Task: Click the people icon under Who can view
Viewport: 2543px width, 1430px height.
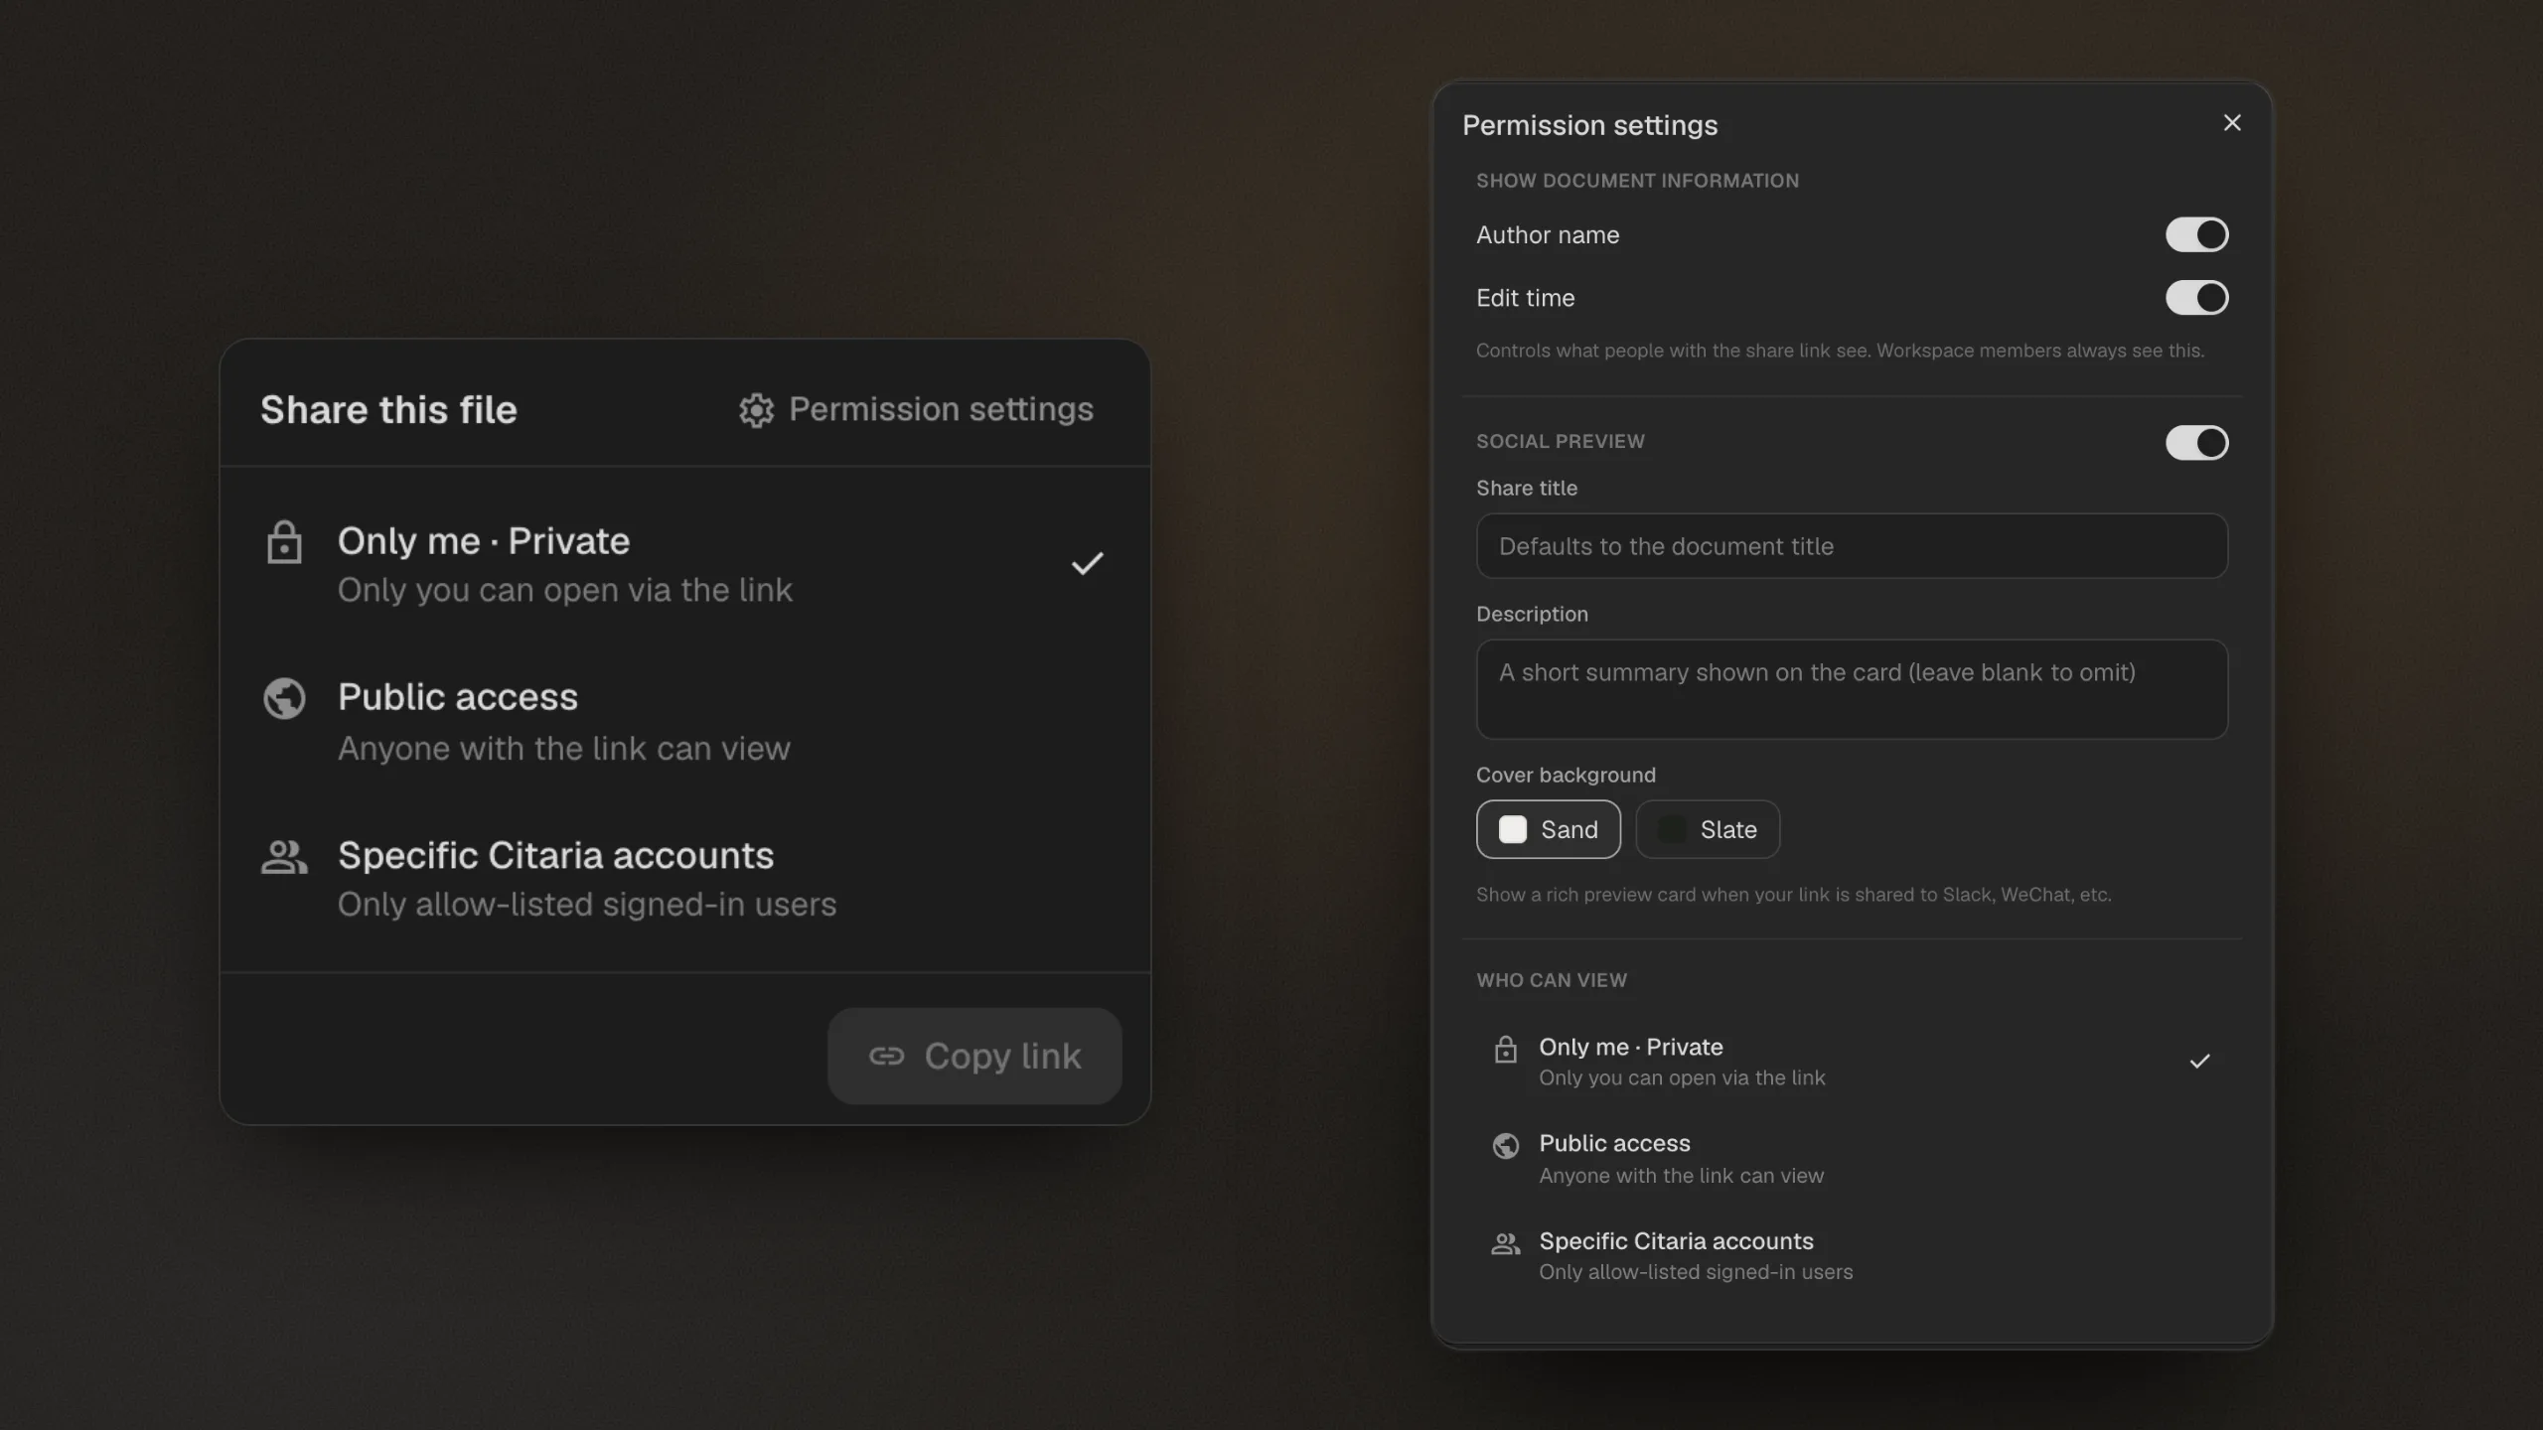Action: click(1506, 1242)
